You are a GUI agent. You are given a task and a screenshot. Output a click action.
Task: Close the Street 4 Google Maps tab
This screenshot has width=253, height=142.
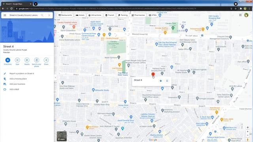coord(31,4)
